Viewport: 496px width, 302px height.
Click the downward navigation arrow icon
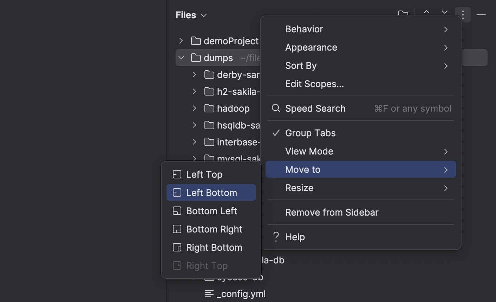point(445,13)
